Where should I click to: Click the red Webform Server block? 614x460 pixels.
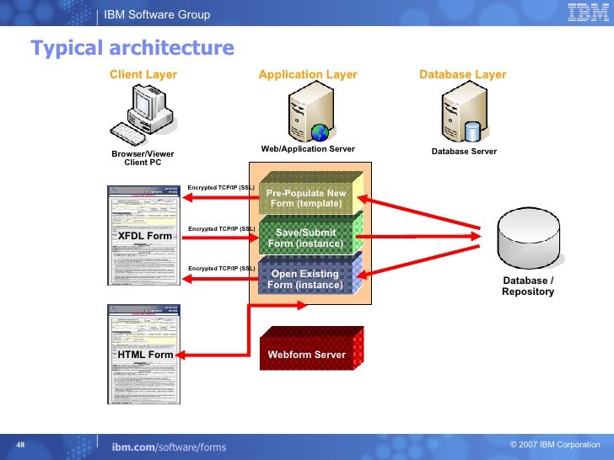(312, 349)
